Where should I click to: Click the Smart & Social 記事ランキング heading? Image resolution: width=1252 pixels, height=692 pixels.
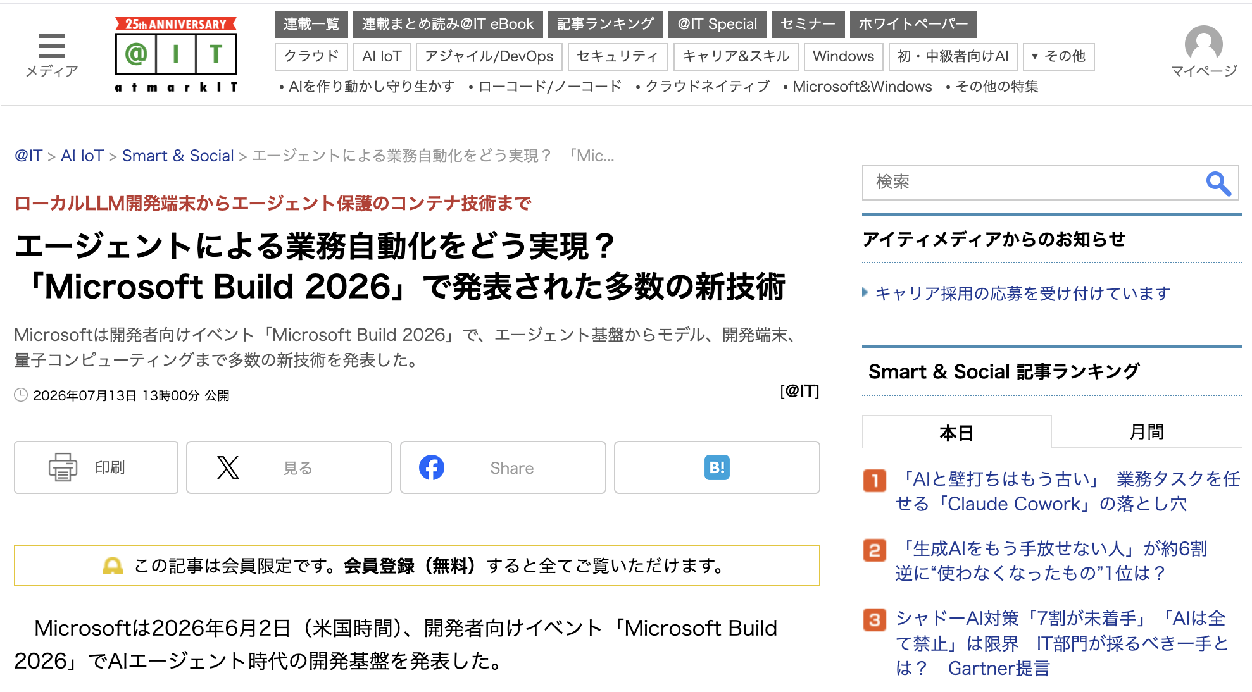(1004, 371)
